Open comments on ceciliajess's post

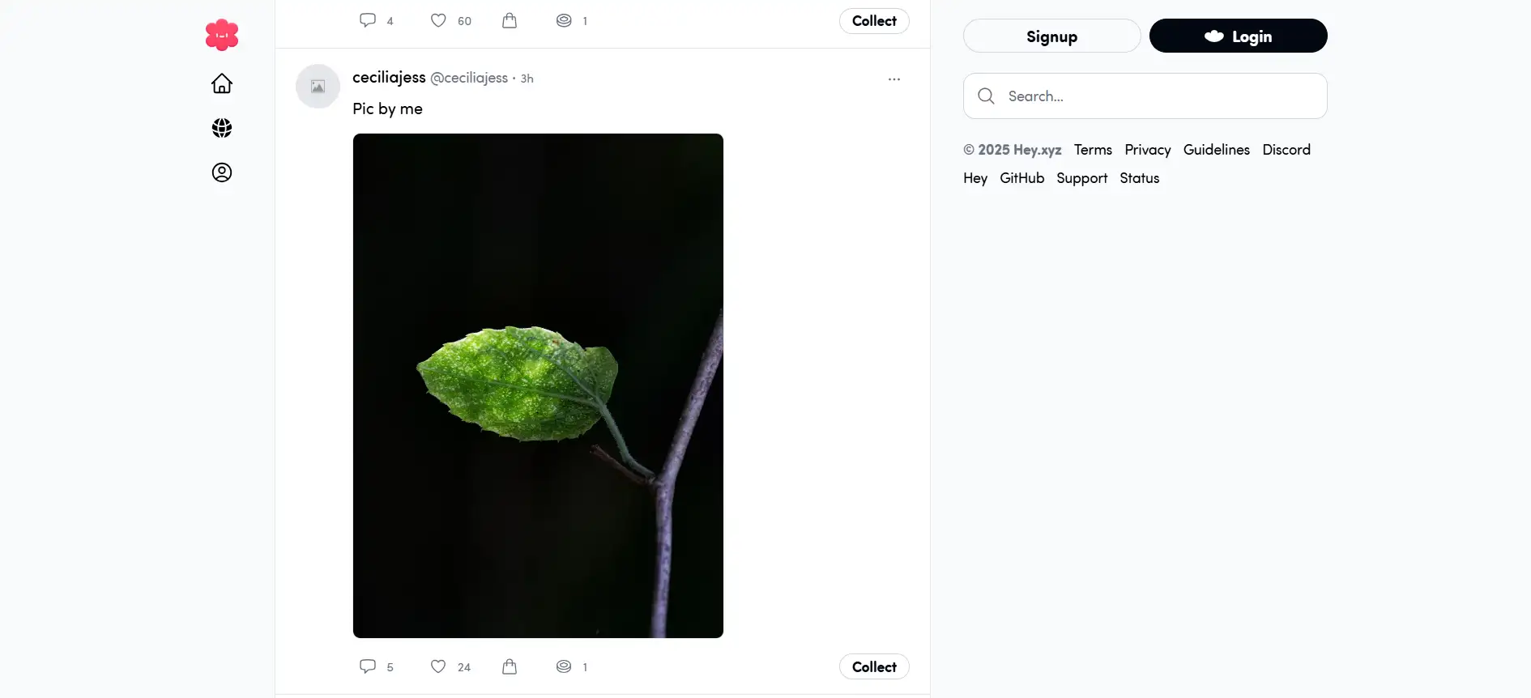[x=368, y=666]
